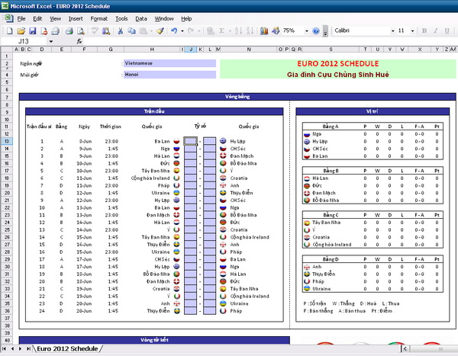Select the Format Painter brush
Screen dimensions: 458x356
(159, 30)
